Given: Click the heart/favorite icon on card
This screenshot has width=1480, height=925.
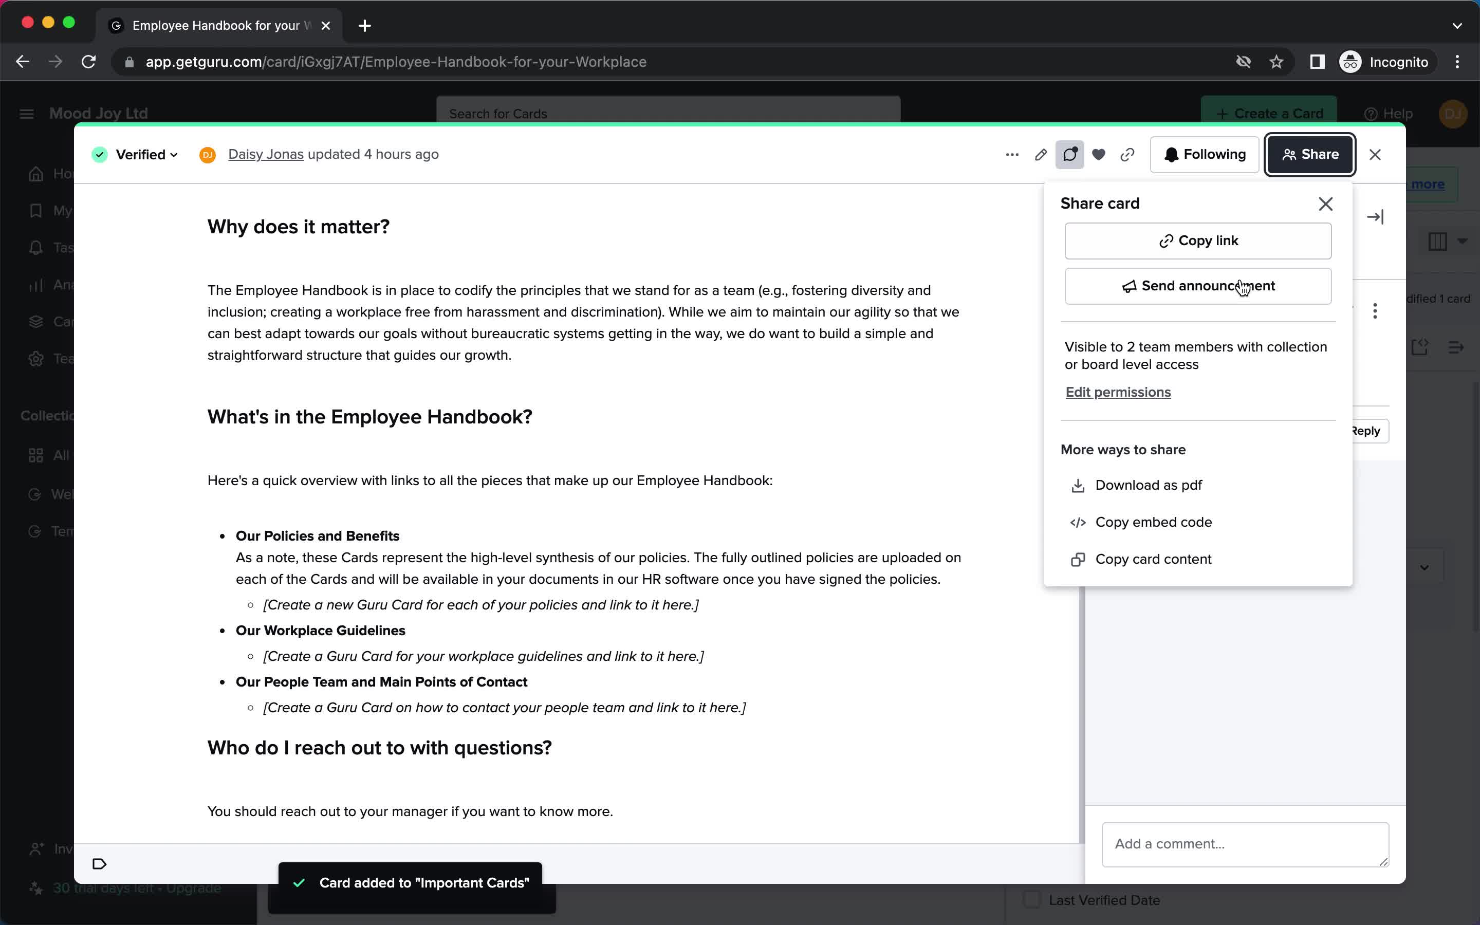Looking at the screenshot, I should click(x=1098, y=155).
